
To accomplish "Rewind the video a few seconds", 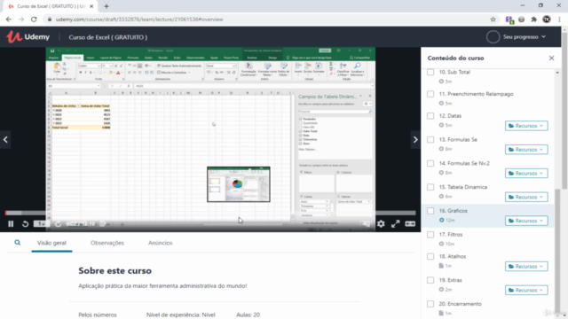I will [25, 224].
